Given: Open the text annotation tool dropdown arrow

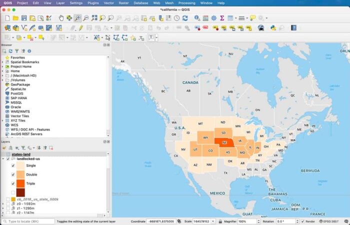Looking at the screenshot, I should 156,37.
